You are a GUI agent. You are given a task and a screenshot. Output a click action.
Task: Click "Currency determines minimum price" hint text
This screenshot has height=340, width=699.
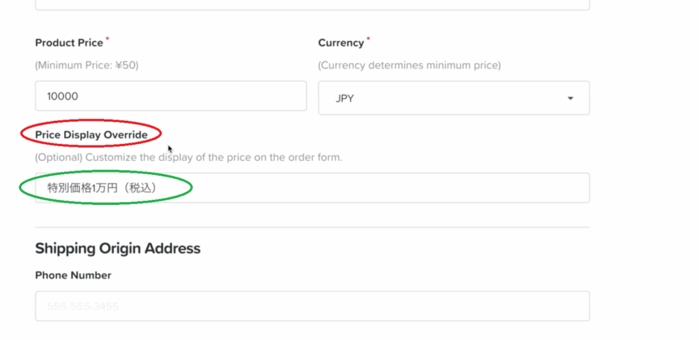[x=409, y=66]
